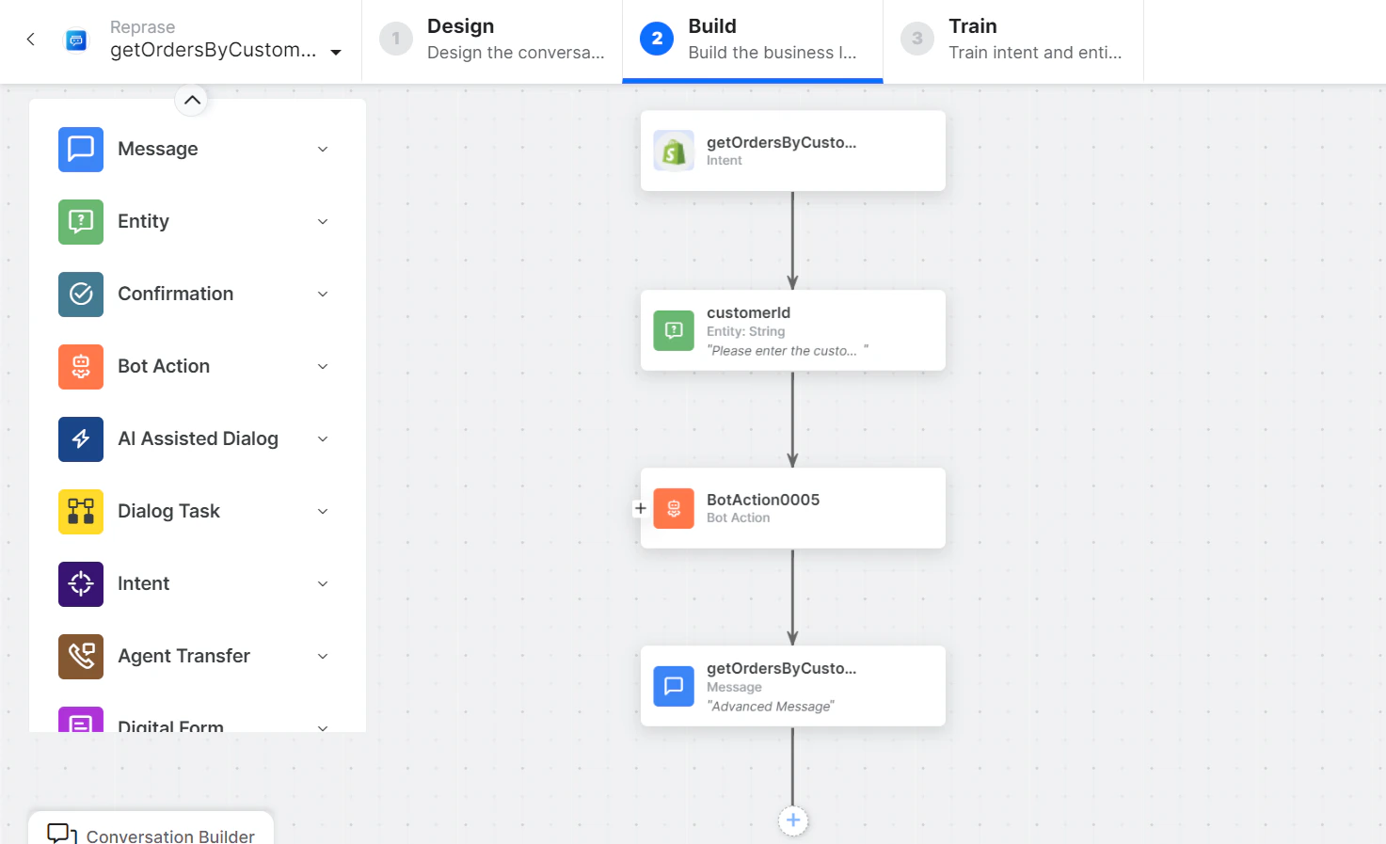
Task: Select the Dialog Task node icon
Action: pos(80,512)
